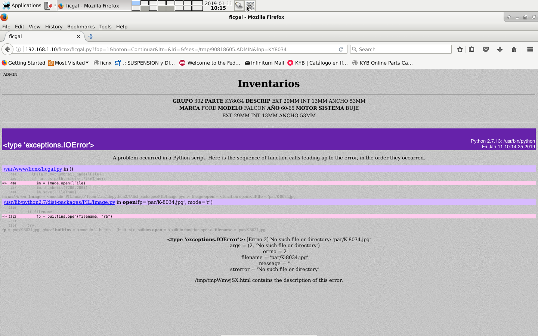Open the History menu

(x=53, y=27)
